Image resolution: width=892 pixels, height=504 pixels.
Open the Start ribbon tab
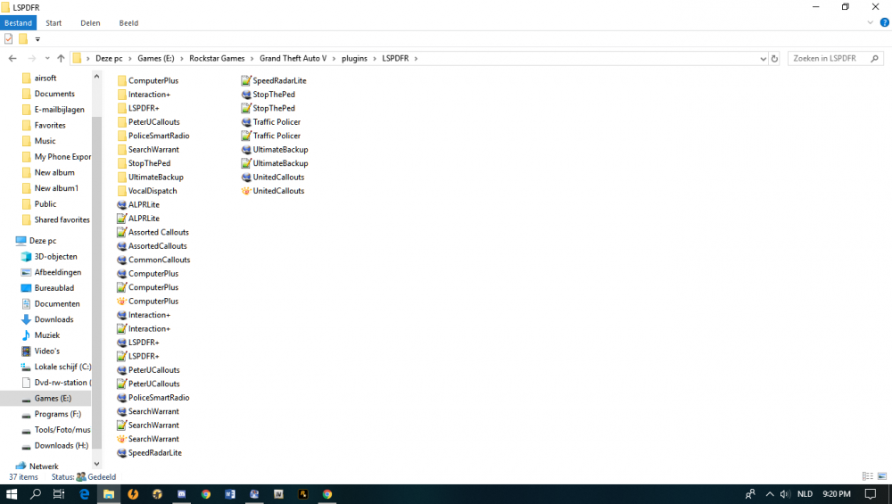54,23
